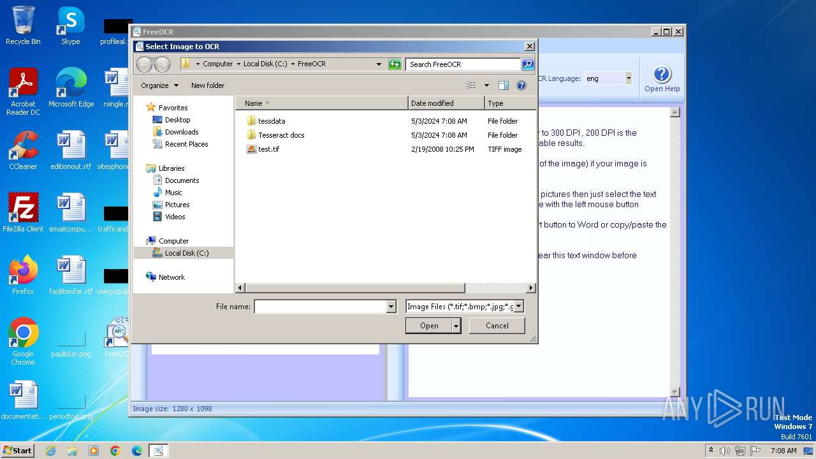The image size is (816, 459).
Task: Select the test.tif file icon
Action: 251,149
